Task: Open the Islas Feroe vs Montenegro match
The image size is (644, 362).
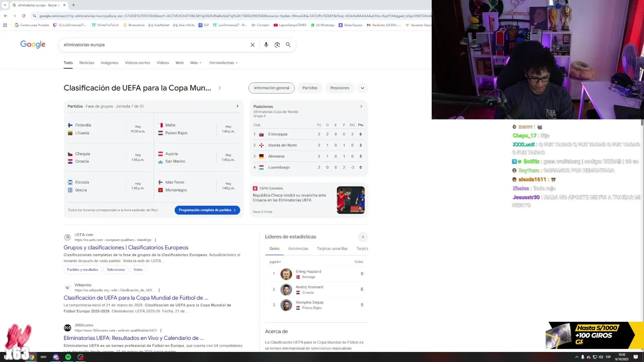Action: point(199,186)
